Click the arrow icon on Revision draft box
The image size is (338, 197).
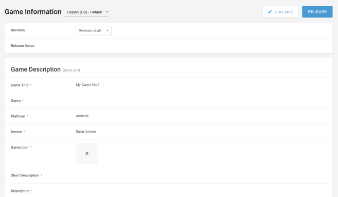point(108,30)
